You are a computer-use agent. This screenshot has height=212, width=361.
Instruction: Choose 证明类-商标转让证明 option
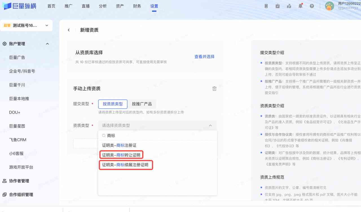pyautogui.click(x=121, y=155)
